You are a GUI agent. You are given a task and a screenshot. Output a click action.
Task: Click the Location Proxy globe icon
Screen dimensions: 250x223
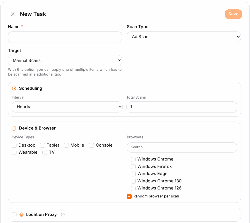(21, 214)
